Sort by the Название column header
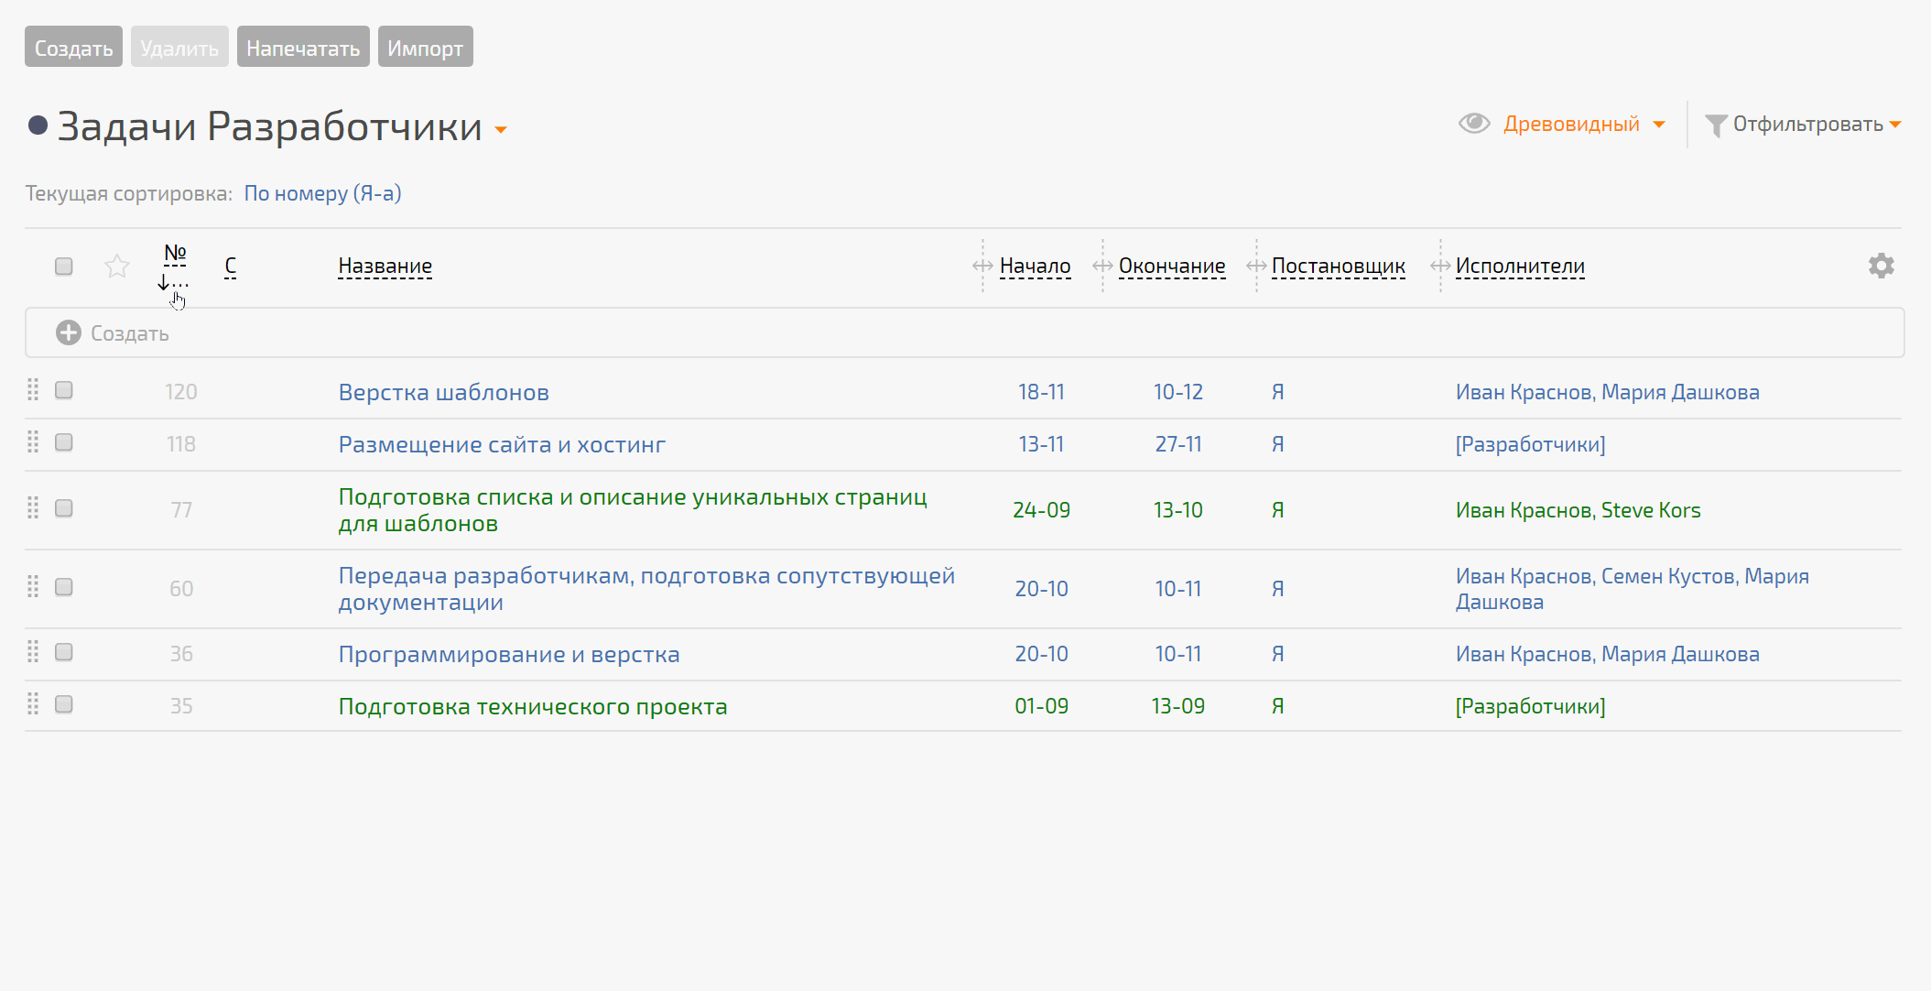The width and height of the screenshot is (1931, 991). pyautogui.click(x=385, y=266)
